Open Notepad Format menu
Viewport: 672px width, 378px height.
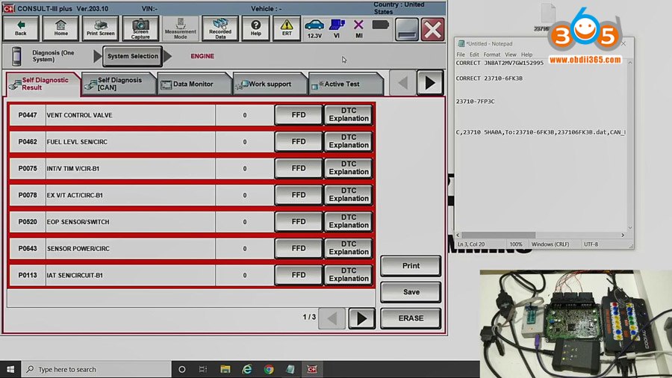[x=491, y=55]
